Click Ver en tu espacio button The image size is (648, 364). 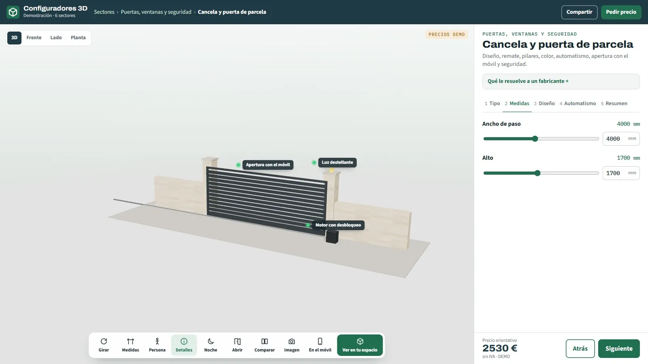pos(360,345)
